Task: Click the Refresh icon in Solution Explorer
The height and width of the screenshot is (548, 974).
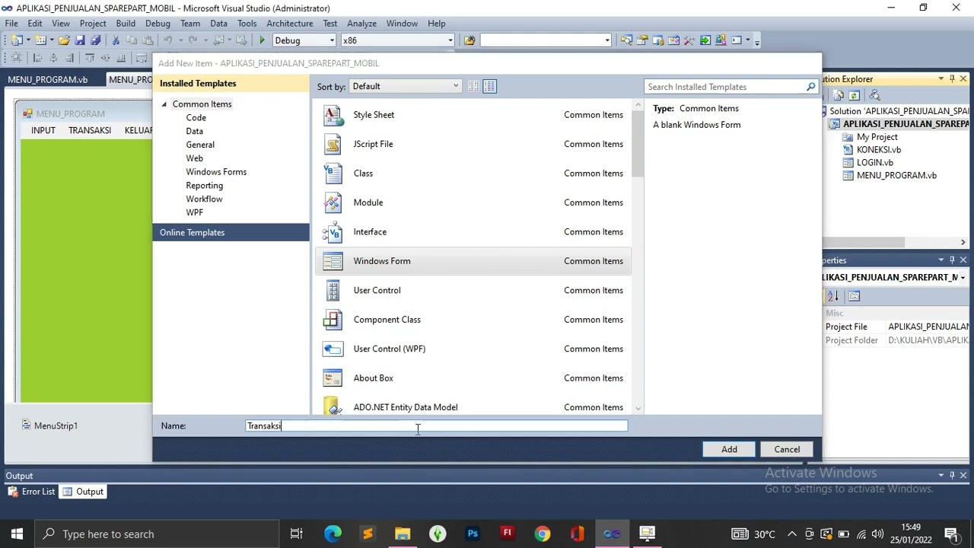Action: (x=854, y=95)
